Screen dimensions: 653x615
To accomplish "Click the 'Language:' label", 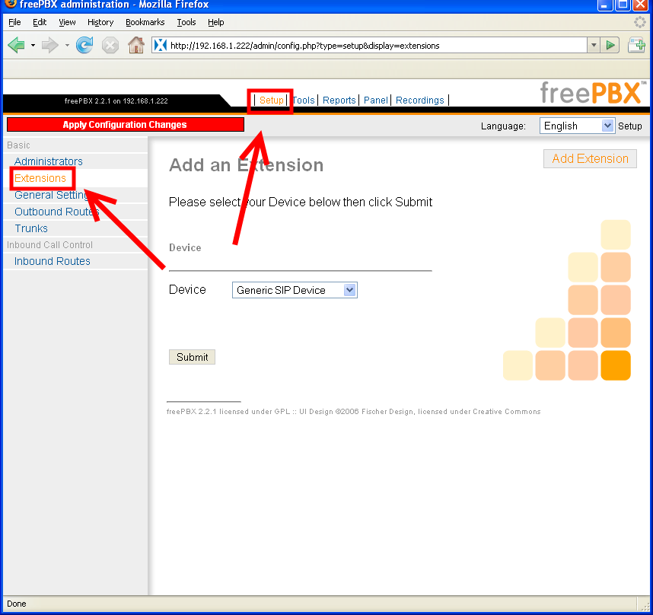I will pos(503,126).
